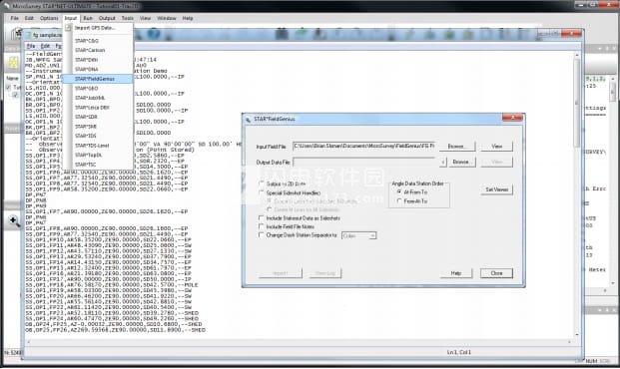
Task: Select STAR*TDS converter entry
Action: [x=98, y=136]
